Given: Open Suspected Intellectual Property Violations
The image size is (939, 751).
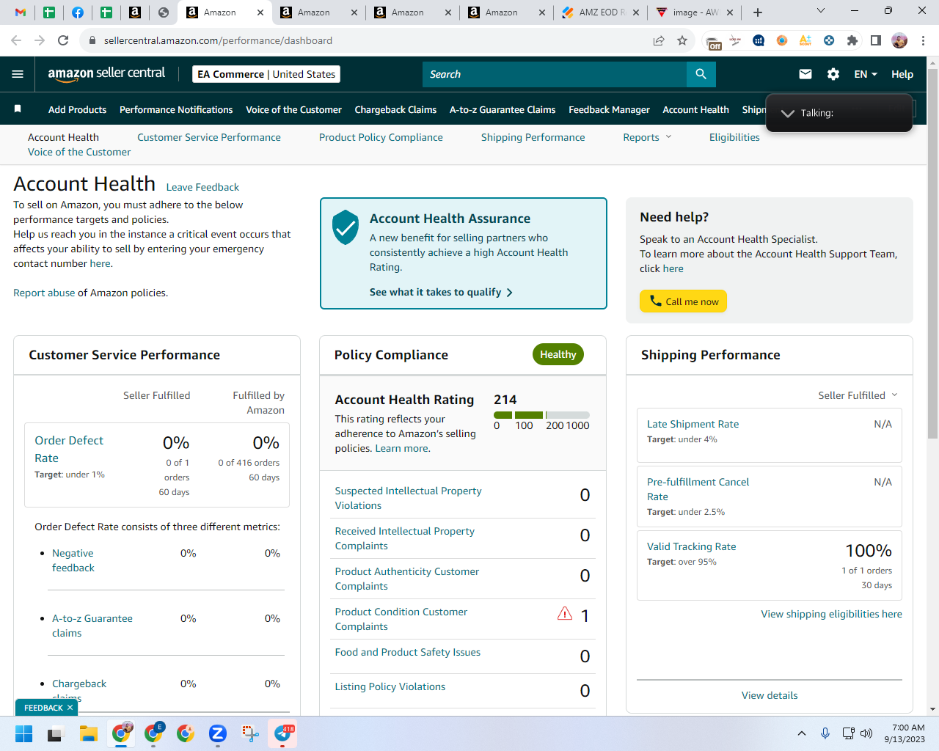Looking at the screenshot, I should (408, 498).
